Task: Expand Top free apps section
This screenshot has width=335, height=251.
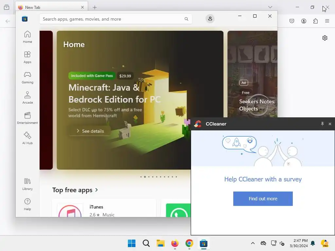Action: click(75, 190)
